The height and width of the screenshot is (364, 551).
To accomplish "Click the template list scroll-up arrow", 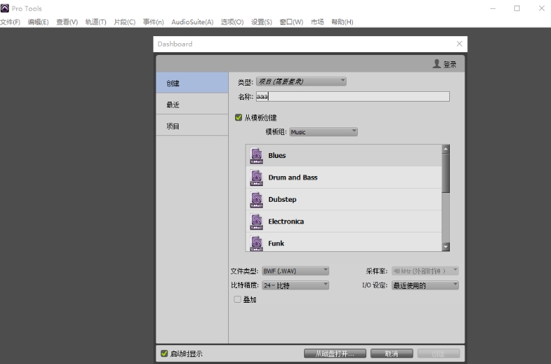I will (446, 149).
